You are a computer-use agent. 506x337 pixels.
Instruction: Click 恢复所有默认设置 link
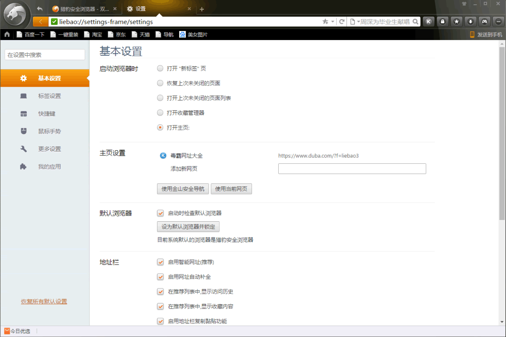(44, 301)
